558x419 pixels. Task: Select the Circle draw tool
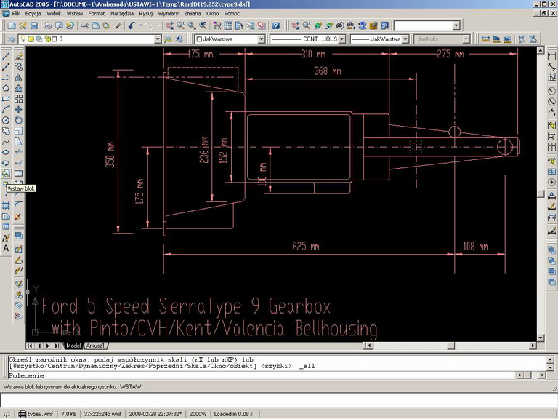(x=6, y=120)
